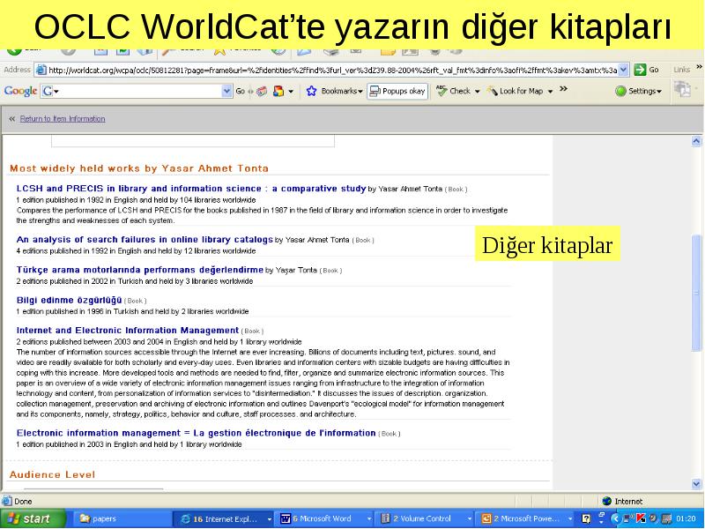Click the Volume Control taskbar icon
The height and width of the screenshot is (529, 705).
[385, 518]
